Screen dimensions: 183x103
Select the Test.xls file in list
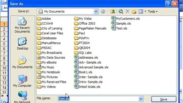[x=119, y=28]
